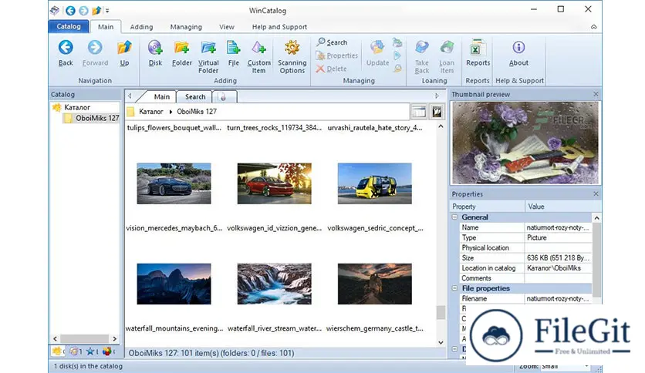Select the Main document tab
The height and width of the screenshot is (373, 645).
pos(162,96)
